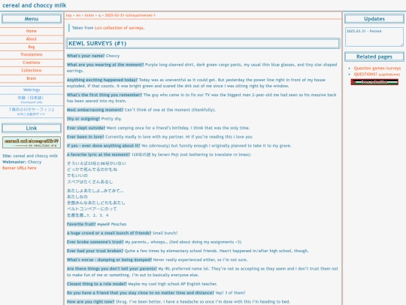Click the Menu sidebar heading
This screenshot has height=305, width=406.
[x=32, y=19]
